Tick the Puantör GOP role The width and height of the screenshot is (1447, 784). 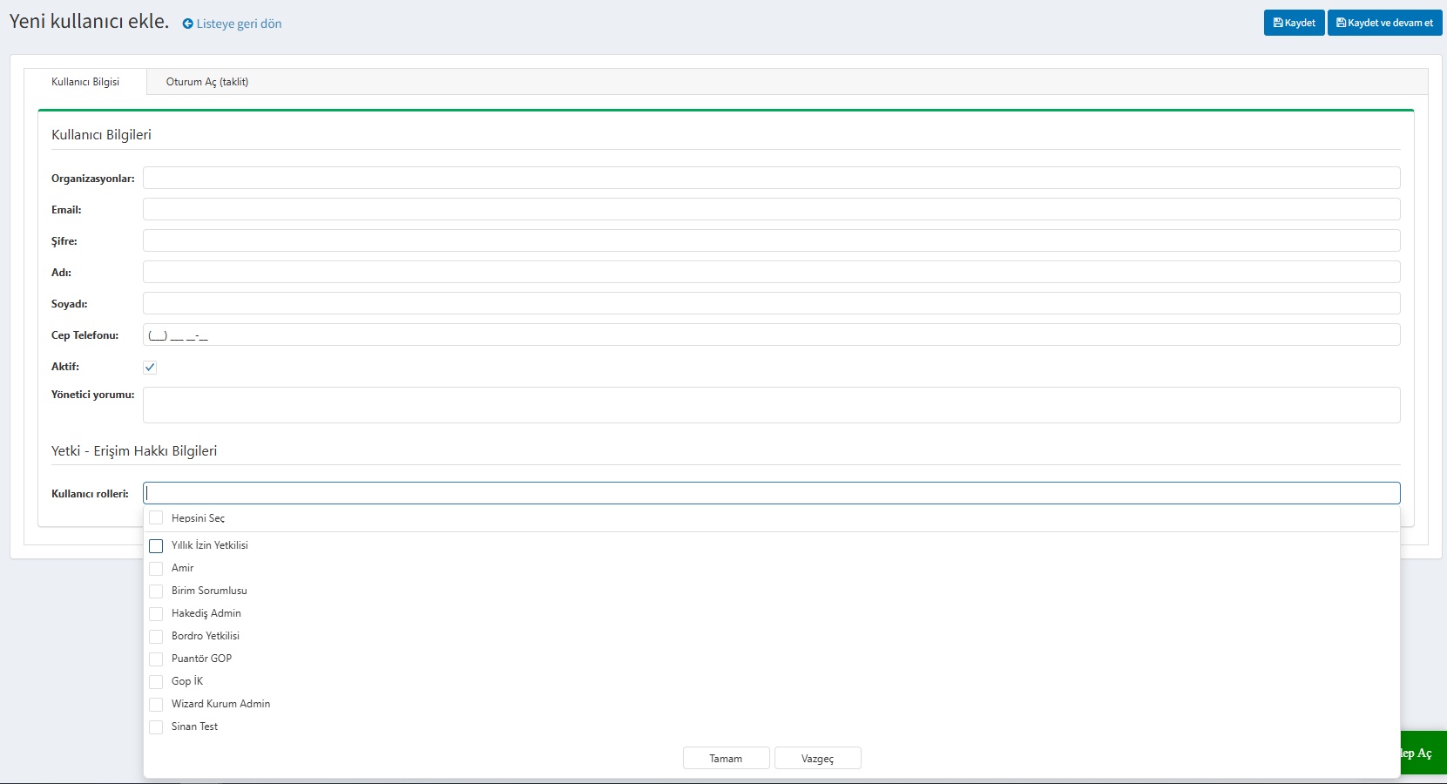156,659
